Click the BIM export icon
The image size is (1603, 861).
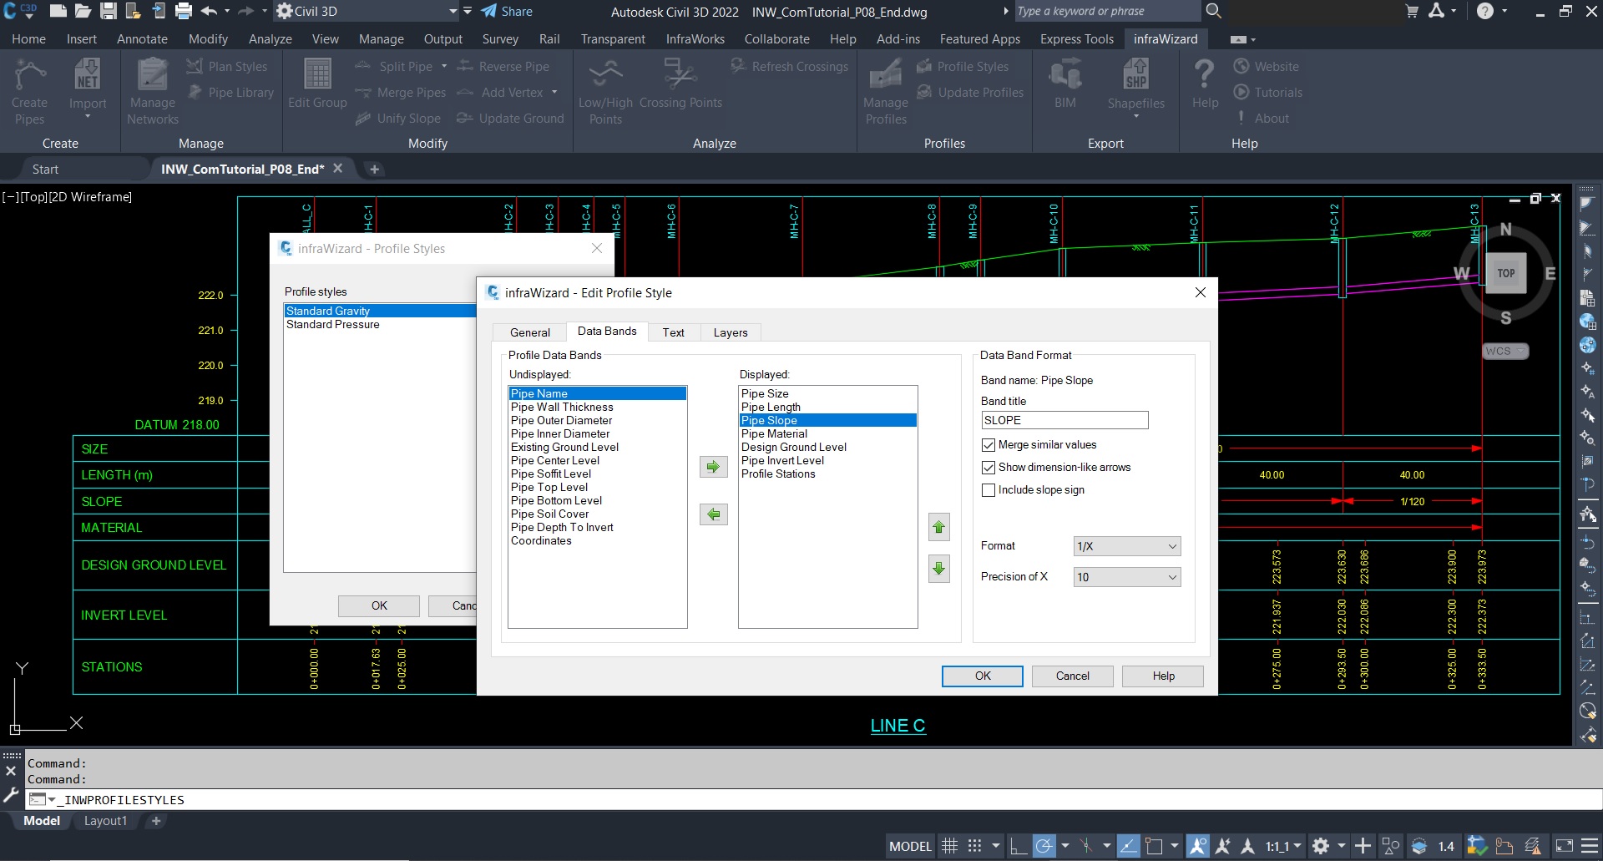pyautogui.click(x=1064, y=85)
